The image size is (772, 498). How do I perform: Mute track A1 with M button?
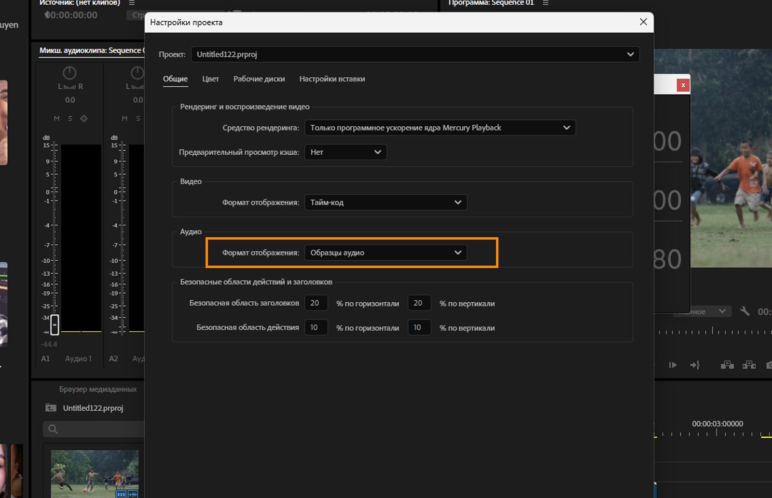click(x=57, y=119)
